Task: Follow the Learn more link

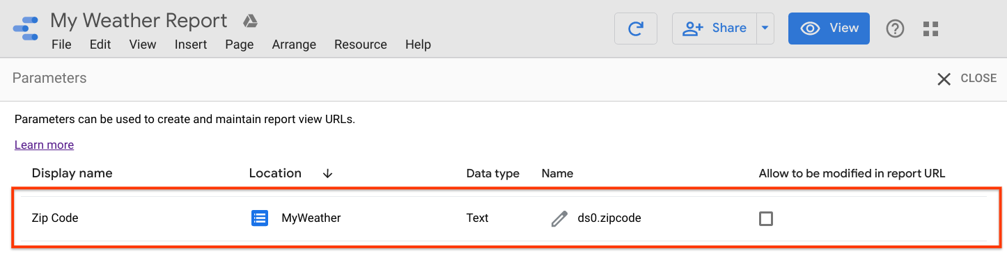Action: click(44, 145)
